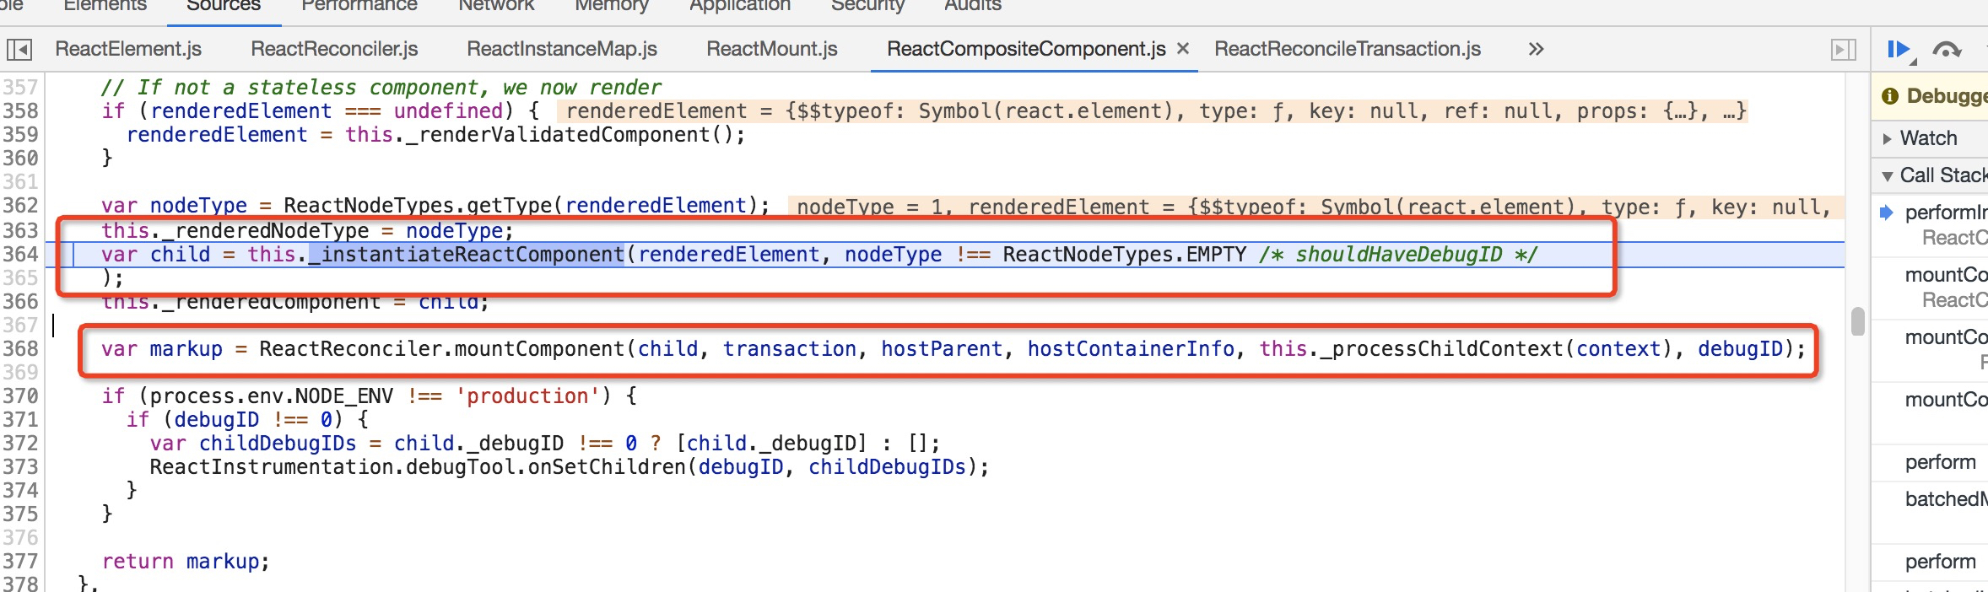Switch to ReactReconcileTransaction.js file tab
The image size is (1988, 592).
coord(1348,49)
